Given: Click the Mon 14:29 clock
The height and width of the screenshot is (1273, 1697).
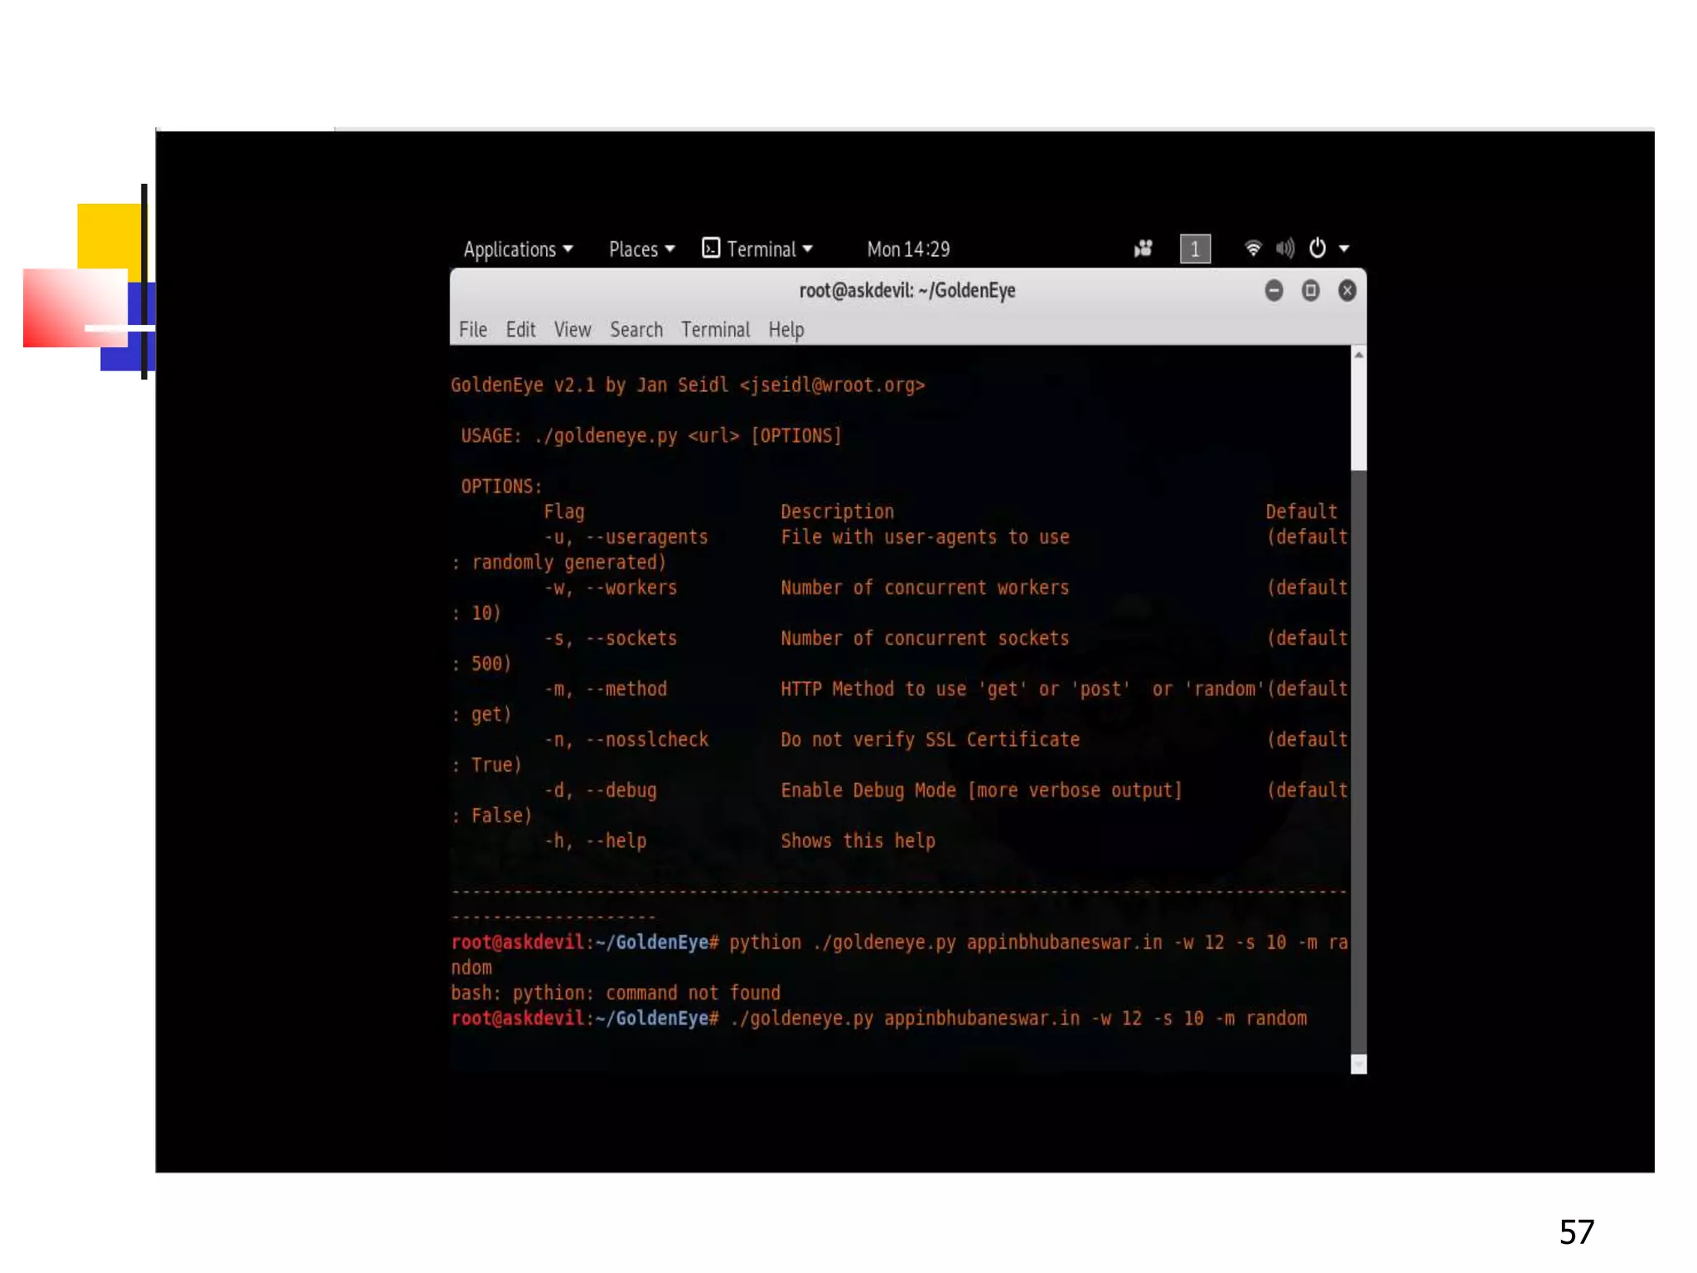Looking at the screenshot, I should [908, 249].
